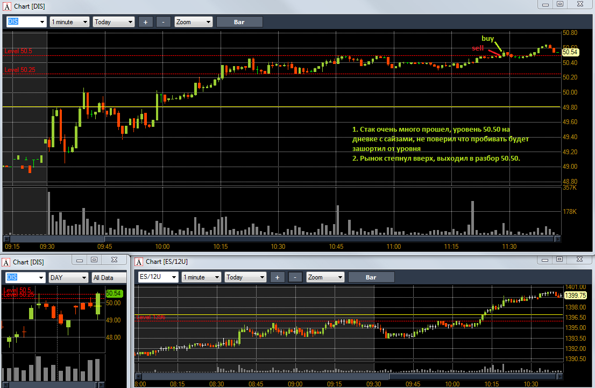The image size is (595, 388).
Task: Click the app icon in ES/12U chart title
Action: (x=139, y=262)
